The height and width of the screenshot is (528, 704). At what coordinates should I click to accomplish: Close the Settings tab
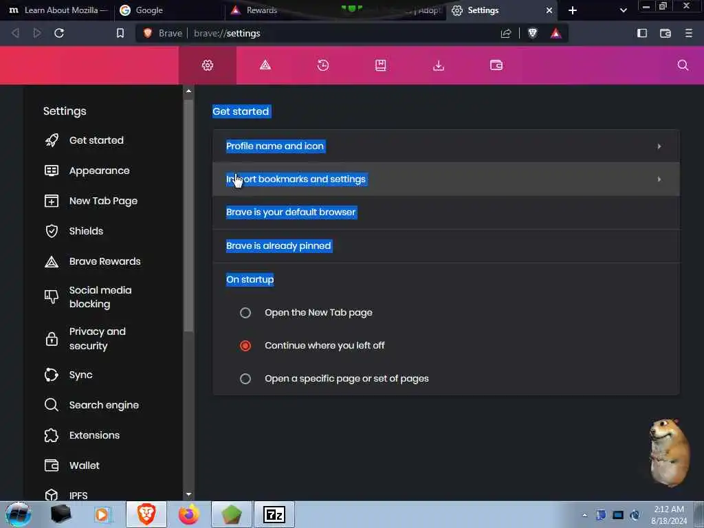pyautogui.click(x=549, y=10)
